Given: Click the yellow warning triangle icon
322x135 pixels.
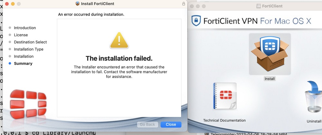Looking at the screenshot, I should click(x=119, y=41).
